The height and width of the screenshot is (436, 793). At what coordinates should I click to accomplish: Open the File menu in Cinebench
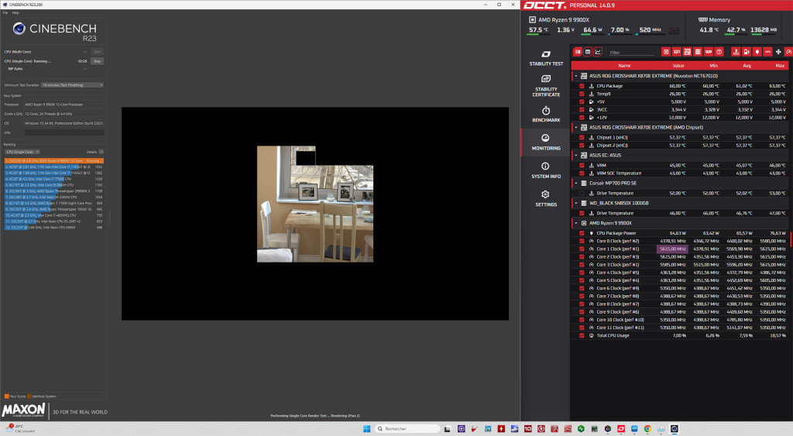pyautogui.click(x=5, y=12)
